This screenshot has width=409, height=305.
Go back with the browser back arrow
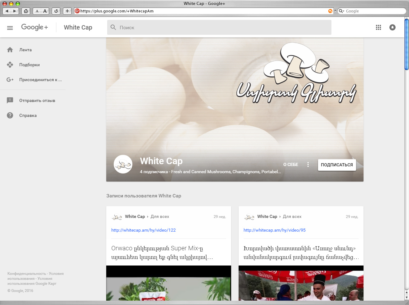[7, 11]
